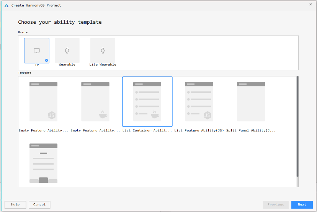The width and height of the screenshot is (317, 212).
Task: Select the TV device icon
Action: point(37,50)
